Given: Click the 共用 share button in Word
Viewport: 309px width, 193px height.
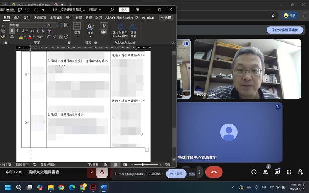Looking at the screenshot, I should point(166,18).
